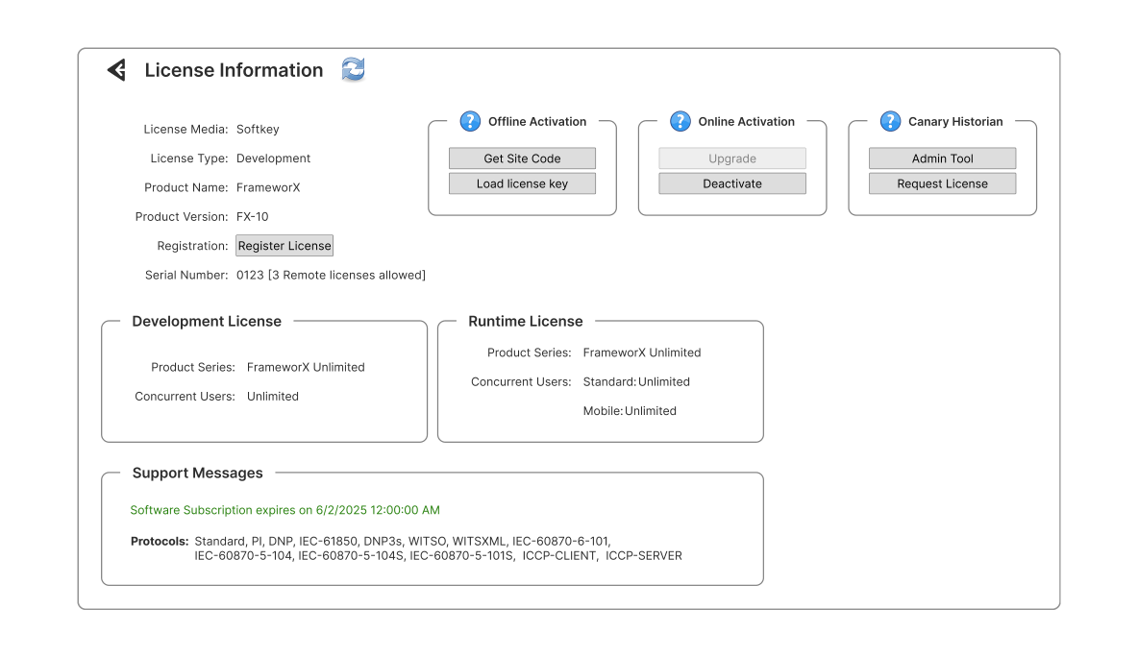Click the Register License button
Image resolution: width=1138 pixels, height=657 pixels.
pos(284,246)
